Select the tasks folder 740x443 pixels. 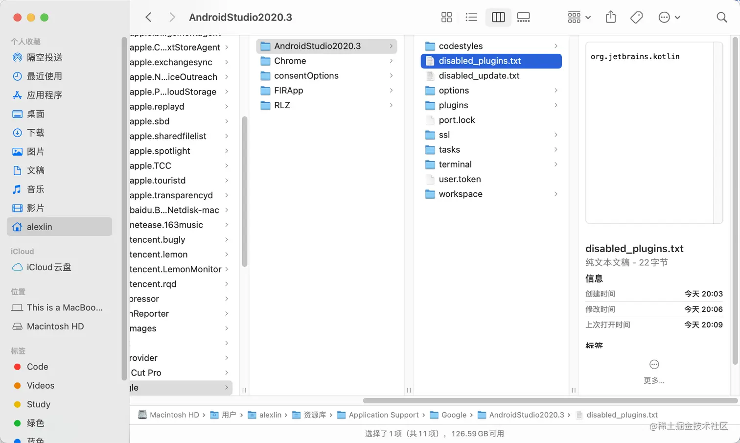coord(491,150)
